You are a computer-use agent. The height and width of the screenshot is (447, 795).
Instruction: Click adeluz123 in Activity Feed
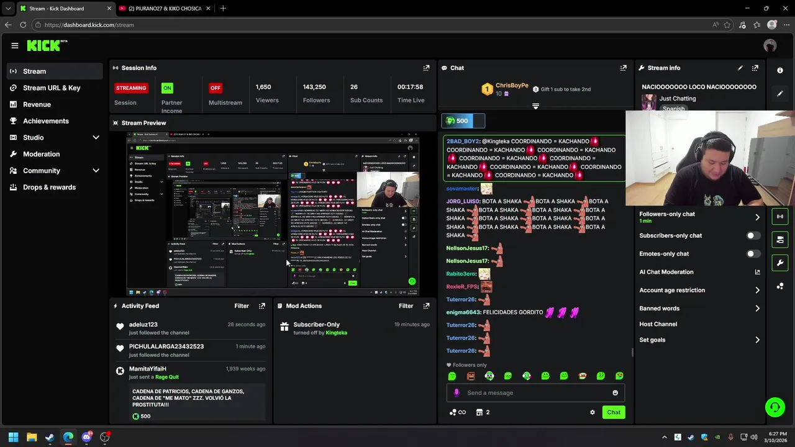(x=143, y=325)
